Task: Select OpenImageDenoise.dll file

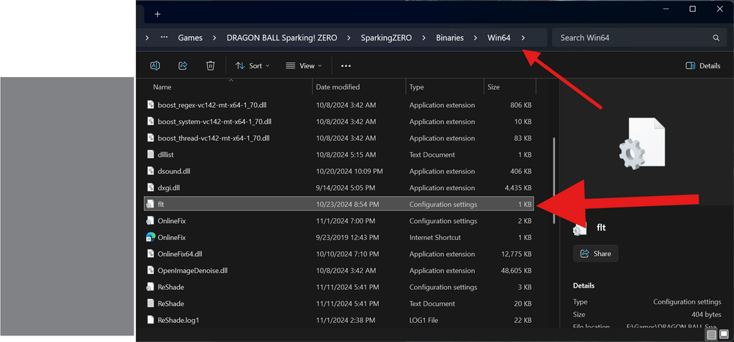Action: [339, 270]
